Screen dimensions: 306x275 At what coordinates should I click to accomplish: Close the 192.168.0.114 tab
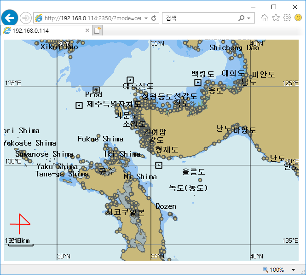point(87,30)
